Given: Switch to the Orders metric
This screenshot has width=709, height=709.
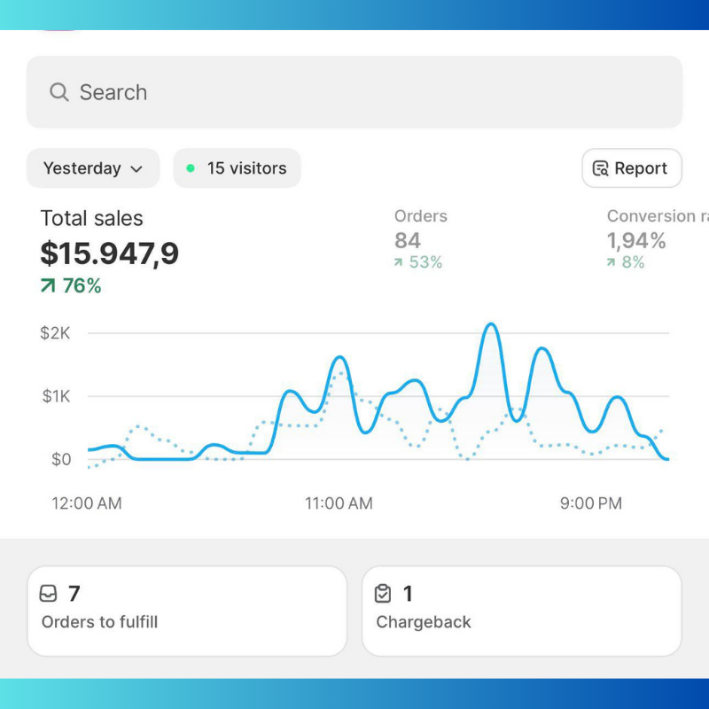Looking at the screenshot, I should [x=420, y=216].
